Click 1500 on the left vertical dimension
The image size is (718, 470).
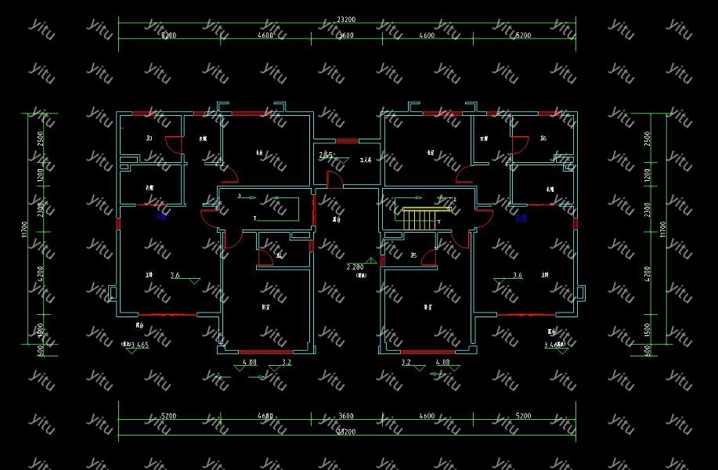[x=40, y=330]
